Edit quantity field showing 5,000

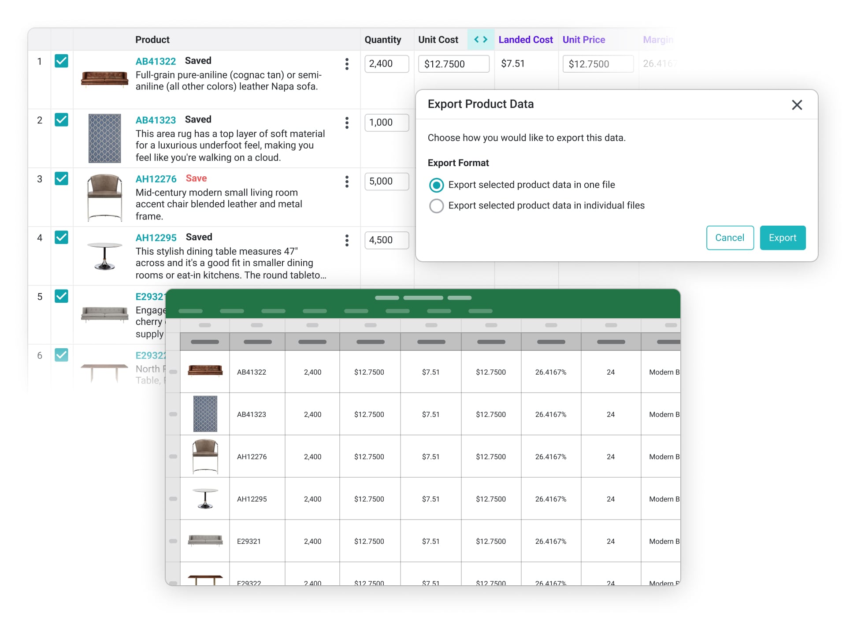point(386,182)
